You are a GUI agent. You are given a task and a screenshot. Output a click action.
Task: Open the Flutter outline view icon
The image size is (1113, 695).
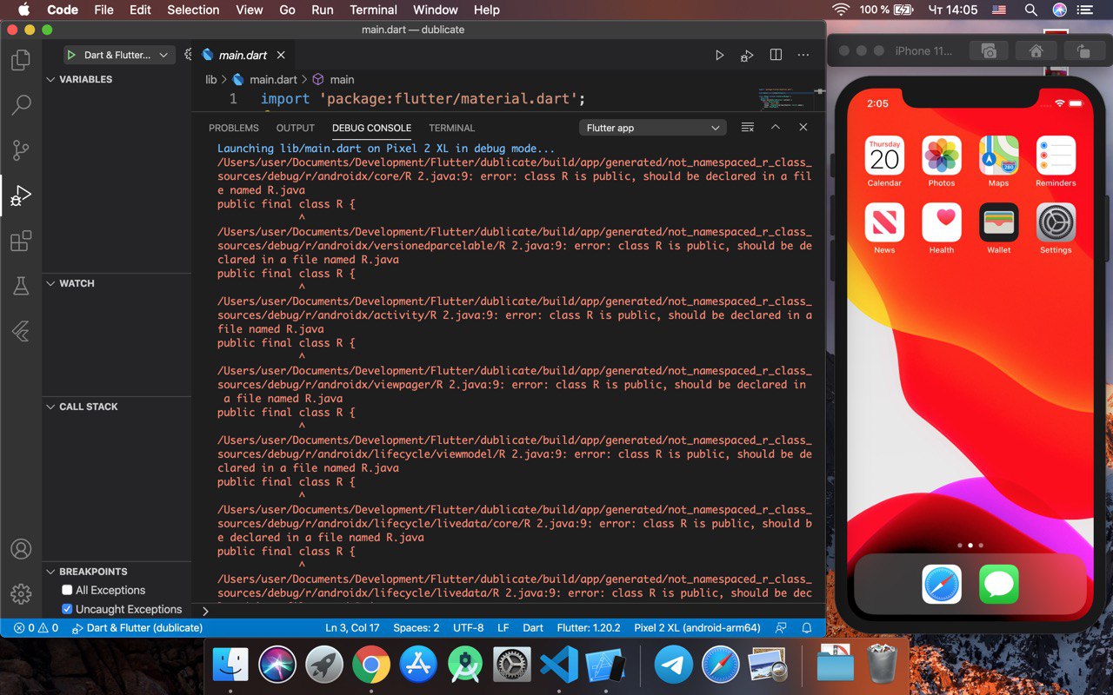click(21, 331)
